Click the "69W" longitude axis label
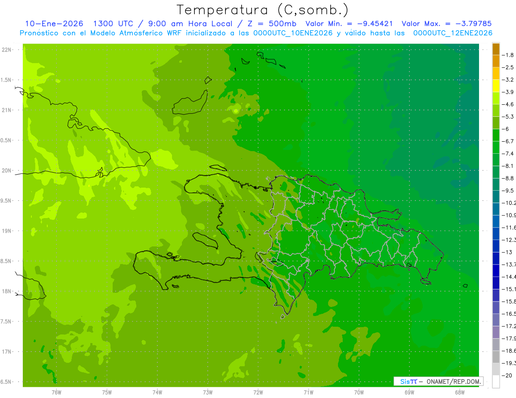The height and width of the screenshot is (398, 516). click(409, 393)
